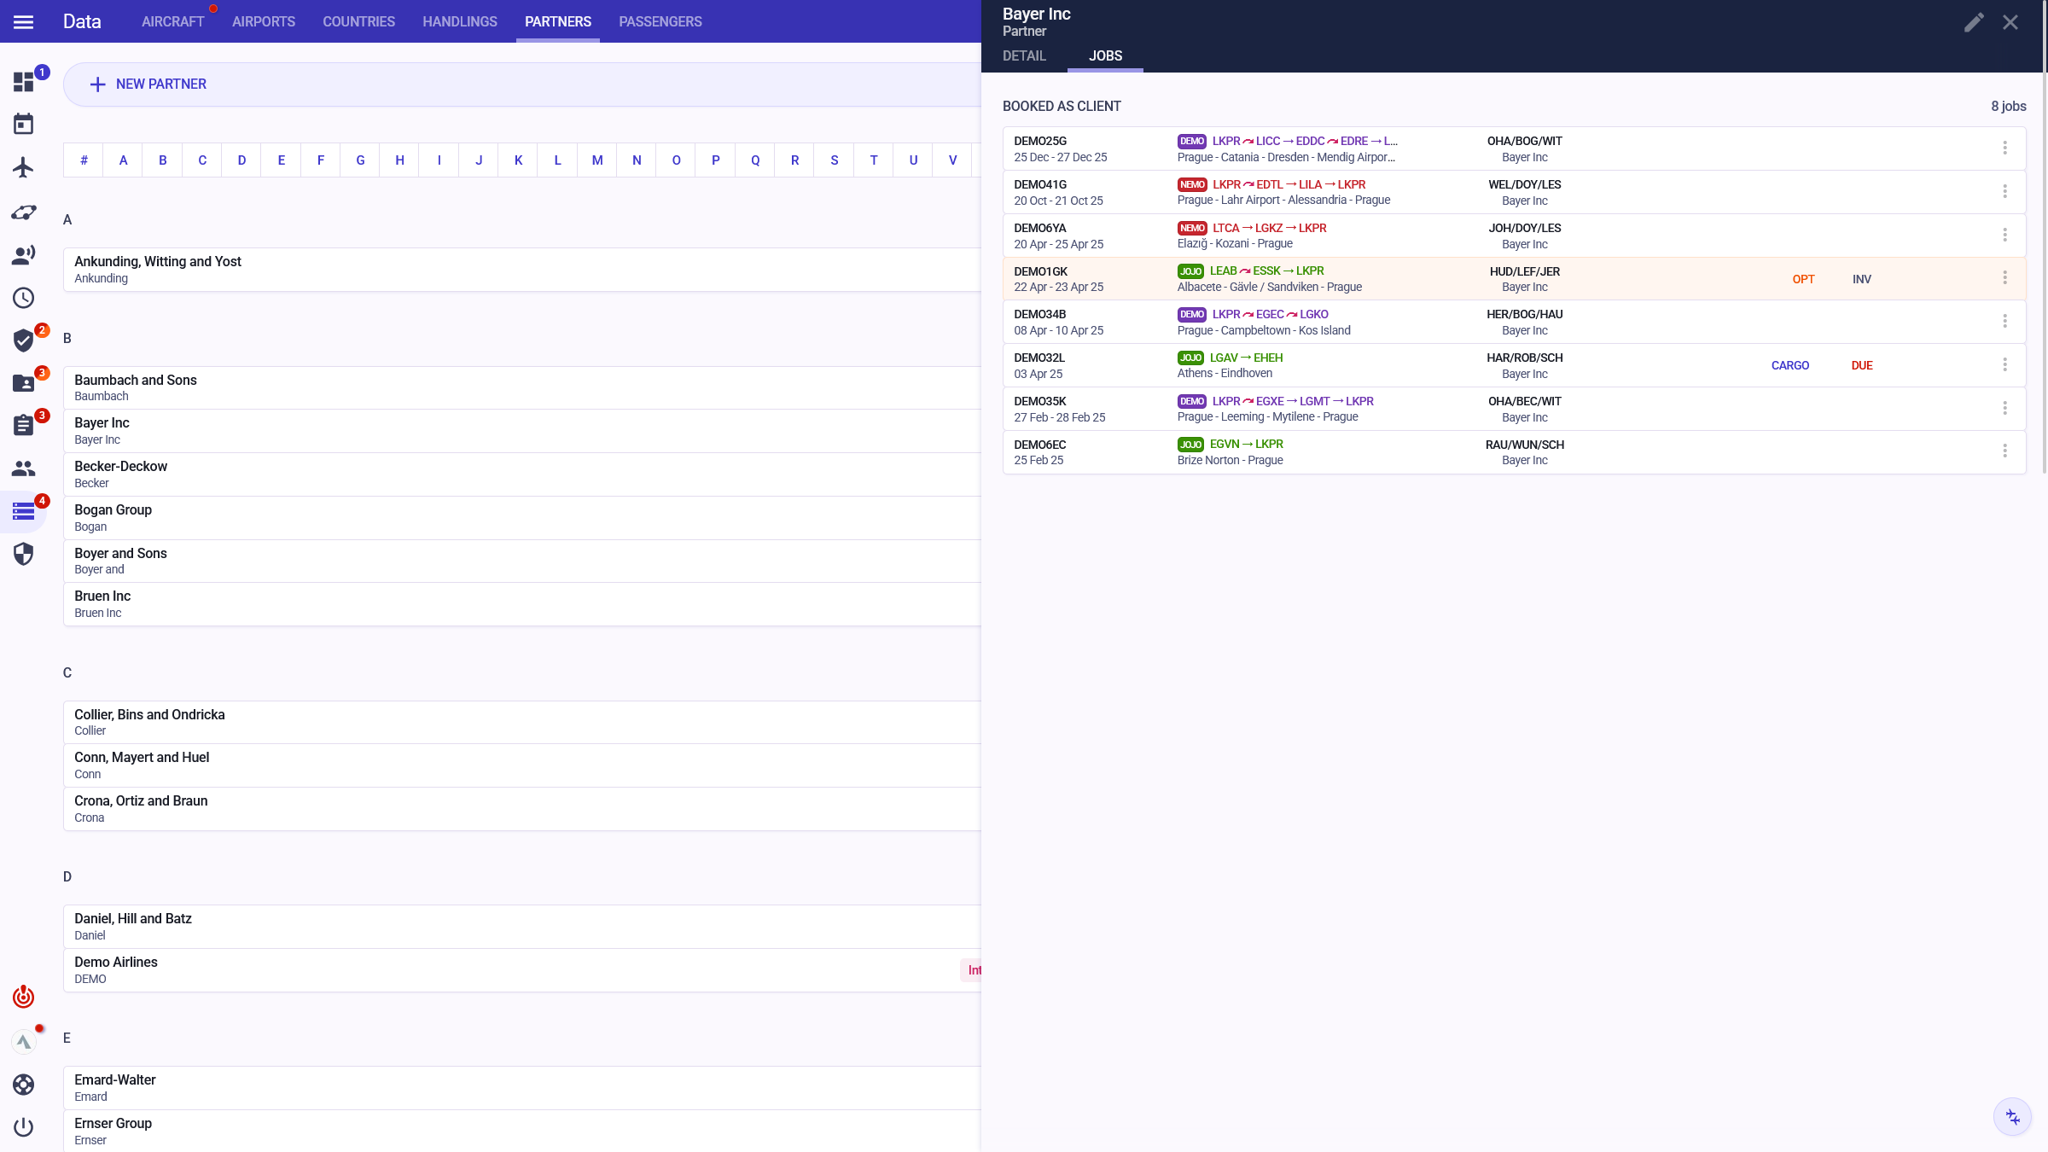This screenshot has width=2048, height=1152.
Task: Open the clipboard icon with badge 3
Action: click(x=24, y=425)
